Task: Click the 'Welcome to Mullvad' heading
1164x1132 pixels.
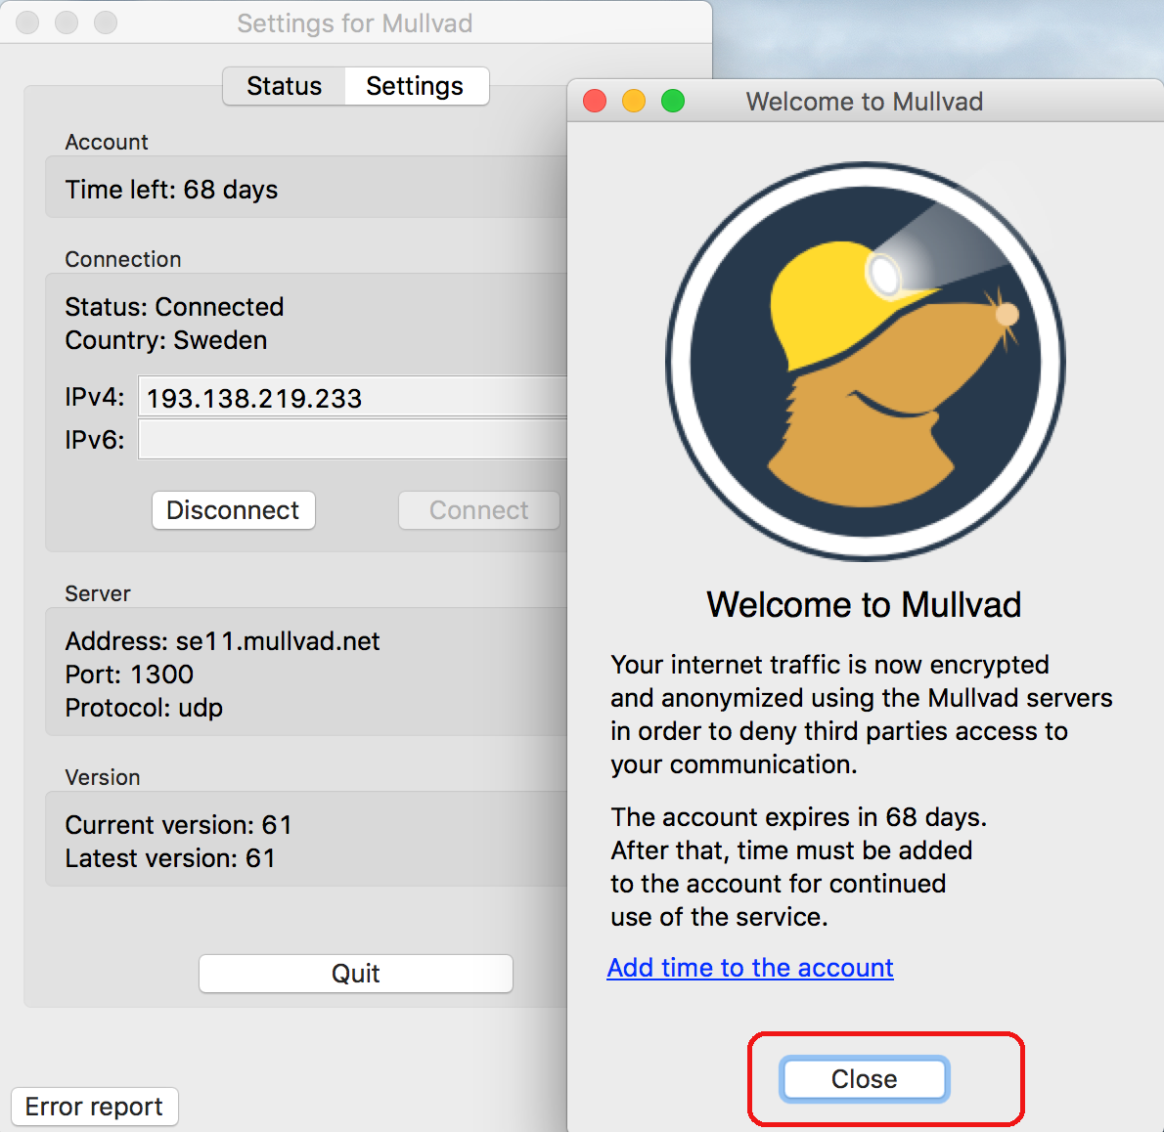Action: pos(864,604)
